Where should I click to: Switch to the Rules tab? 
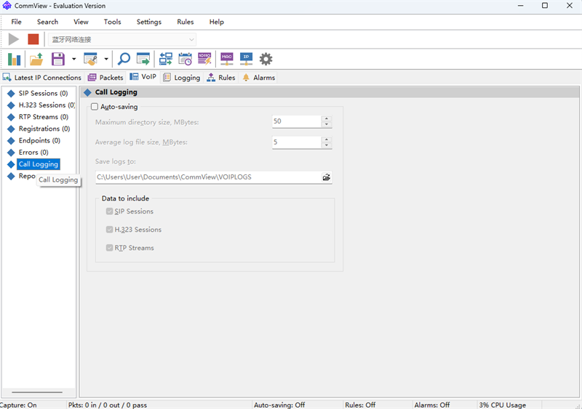tap(221, 78)
